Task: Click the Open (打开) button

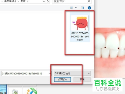Action: (62, 79)
